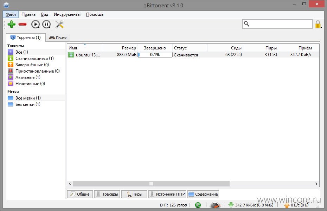This screenshot has height=211, width=327.
Task: Click the green download arrow in status bar
Action: (231, 205)
